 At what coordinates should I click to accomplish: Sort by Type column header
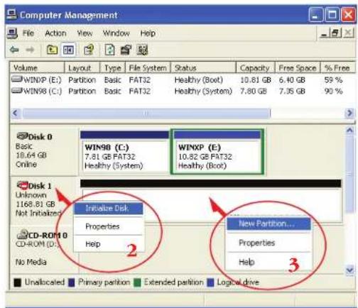[113, 68]
